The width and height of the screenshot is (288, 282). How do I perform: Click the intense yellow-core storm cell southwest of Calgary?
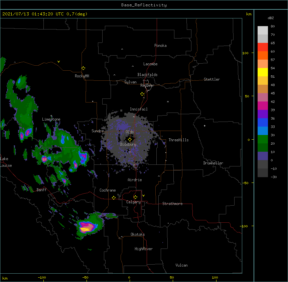pos(85,229)
